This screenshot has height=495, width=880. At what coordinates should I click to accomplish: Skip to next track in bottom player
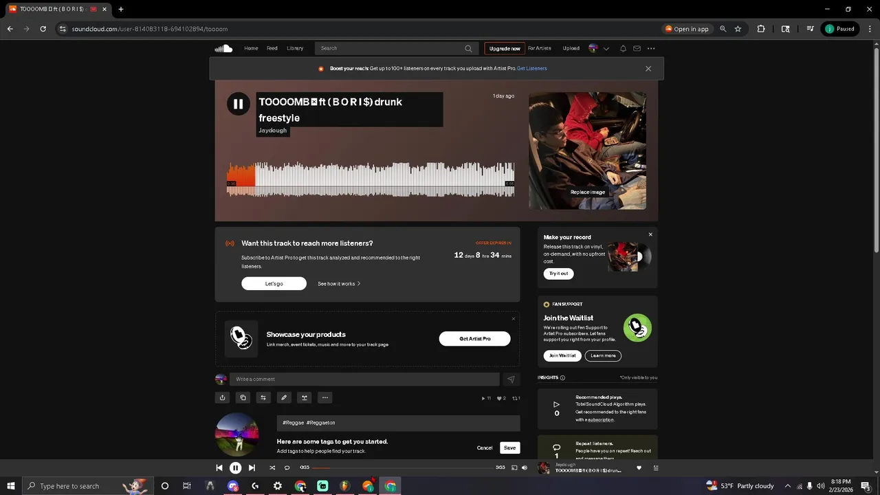pos(252,467)
